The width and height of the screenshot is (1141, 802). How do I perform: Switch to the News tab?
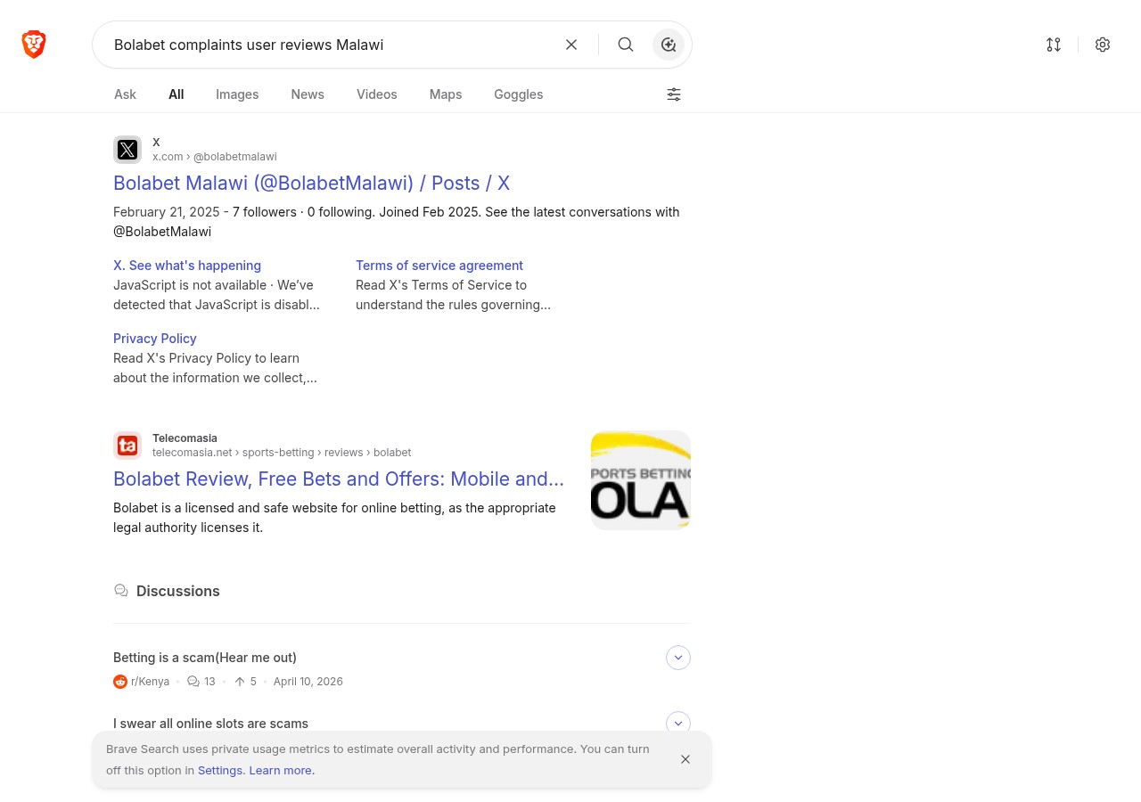tap(308, 94)
